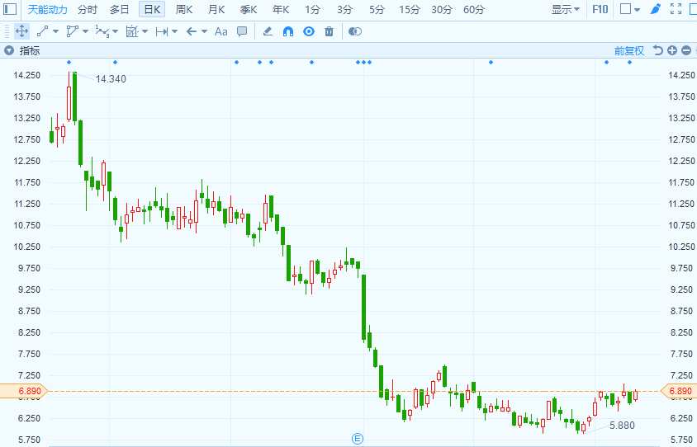This screenshot has width=697, height=447.
Task: Select the comment bubble note tool
Action: (242, 31)
